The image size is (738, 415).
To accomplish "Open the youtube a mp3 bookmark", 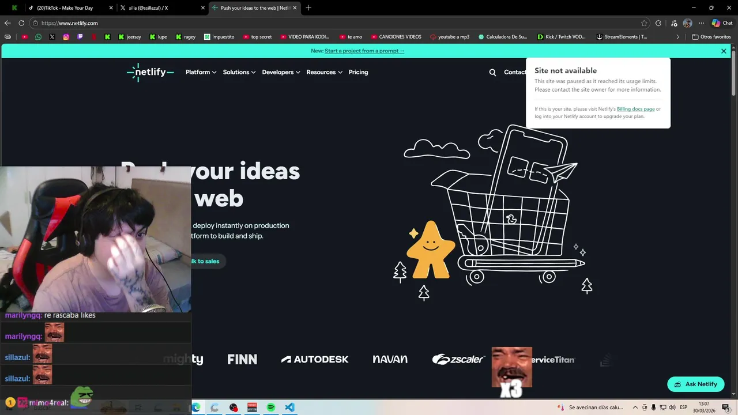I will pyautogui.click(x=450, y=37).
